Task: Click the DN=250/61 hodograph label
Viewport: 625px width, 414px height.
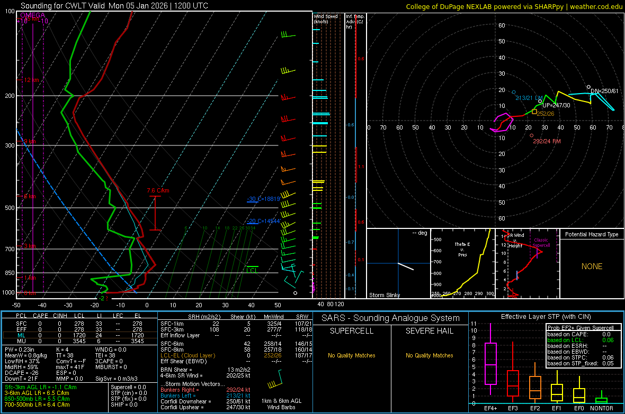Action: (x=604, y=91)
